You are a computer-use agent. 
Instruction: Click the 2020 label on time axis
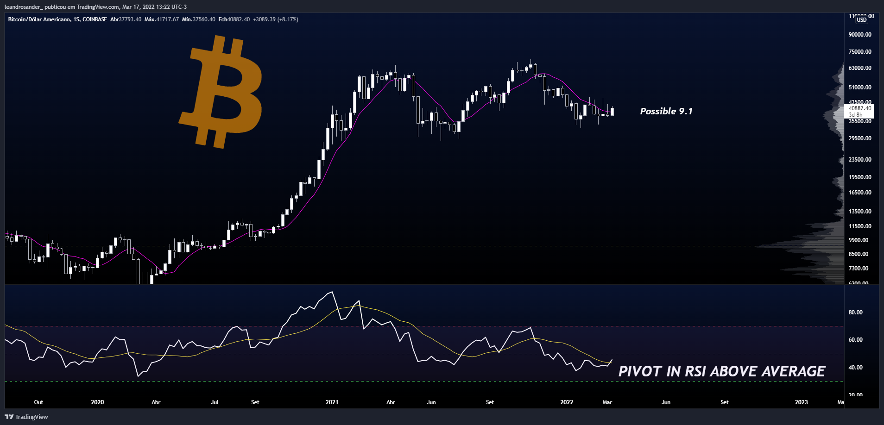tap(97, 402)
